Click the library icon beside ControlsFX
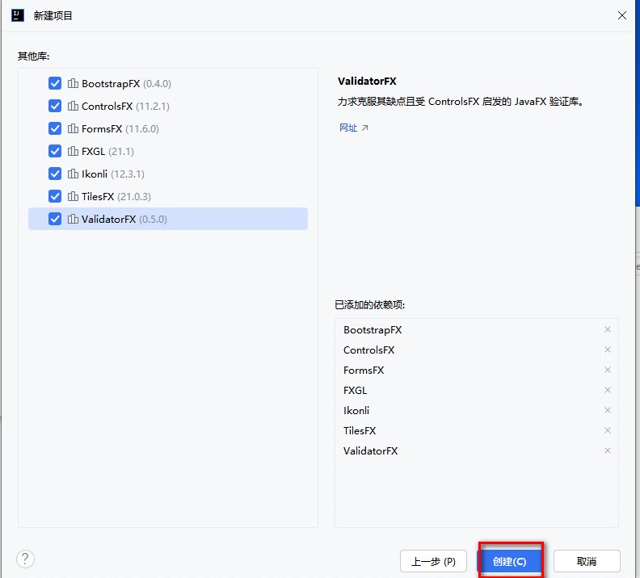The image size is (640, 578). [x=73, y=106]
